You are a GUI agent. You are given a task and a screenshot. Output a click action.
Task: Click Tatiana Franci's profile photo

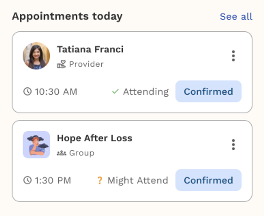pyautogui.click(x=36, y=56)
